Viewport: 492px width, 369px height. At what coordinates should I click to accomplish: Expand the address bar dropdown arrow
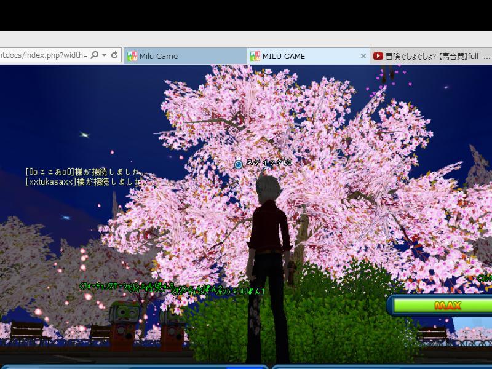click(x=105, y=55)
